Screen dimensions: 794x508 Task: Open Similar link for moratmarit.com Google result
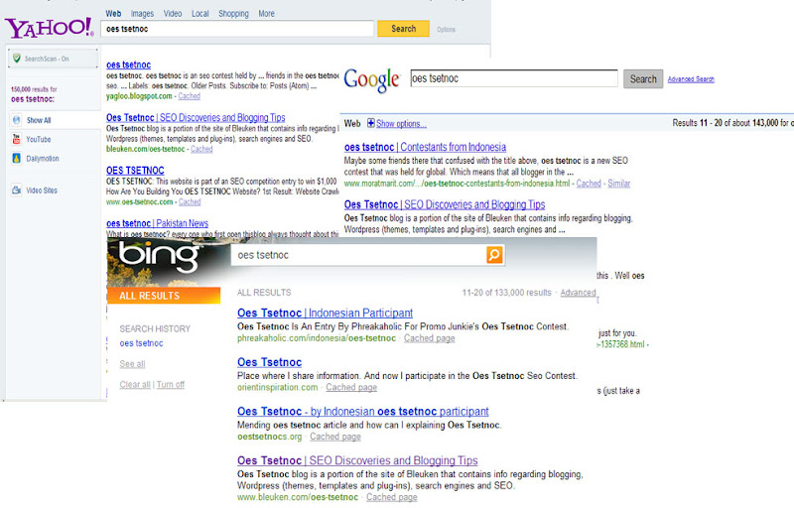click(x=618, y=184)
